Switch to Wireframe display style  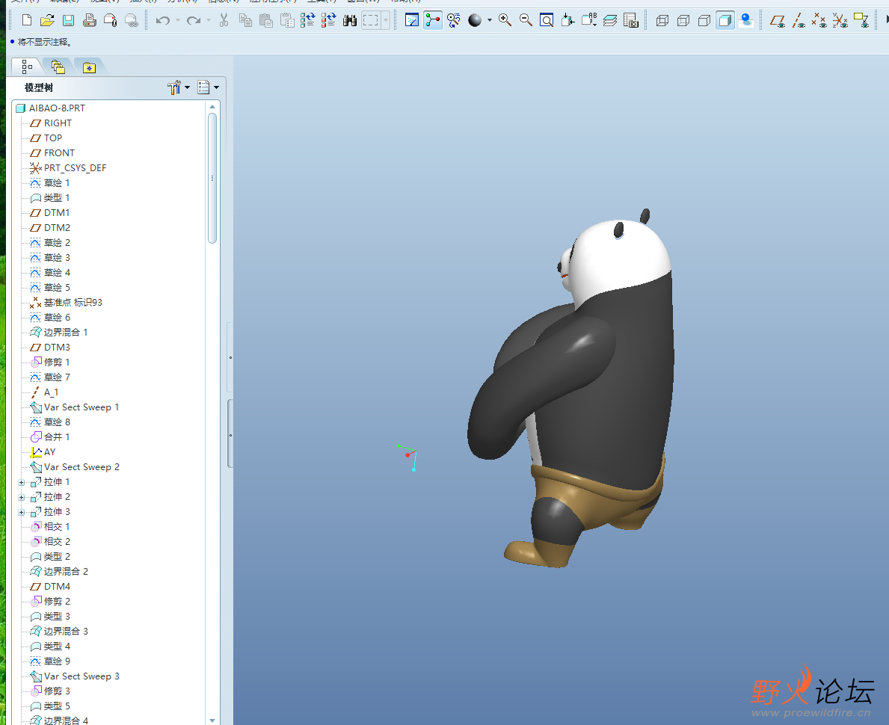click(662, 20)
